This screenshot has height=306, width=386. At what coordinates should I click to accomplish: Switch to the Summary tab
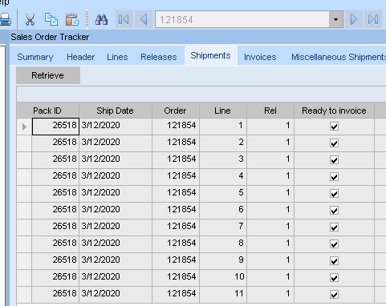point(35,57)
